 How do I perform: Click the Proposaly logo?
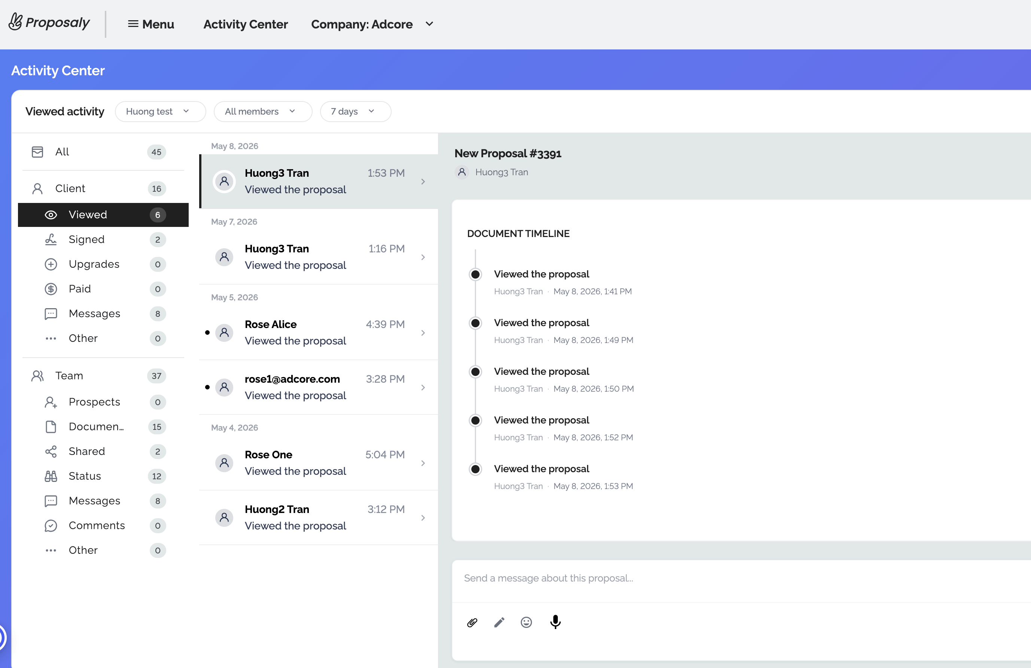click(49, 22)
